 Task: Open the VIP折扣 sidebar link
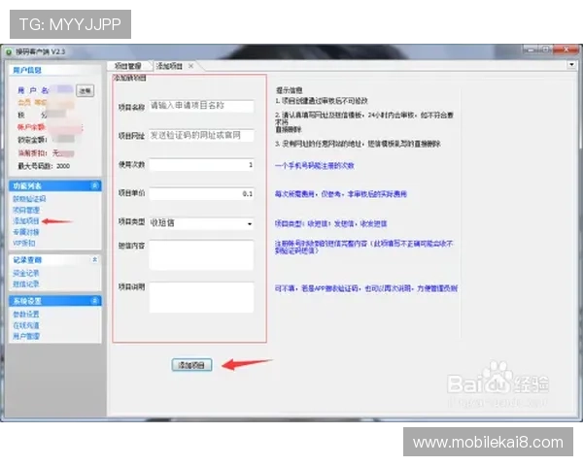pyautogui.click(x=23, y=243)
